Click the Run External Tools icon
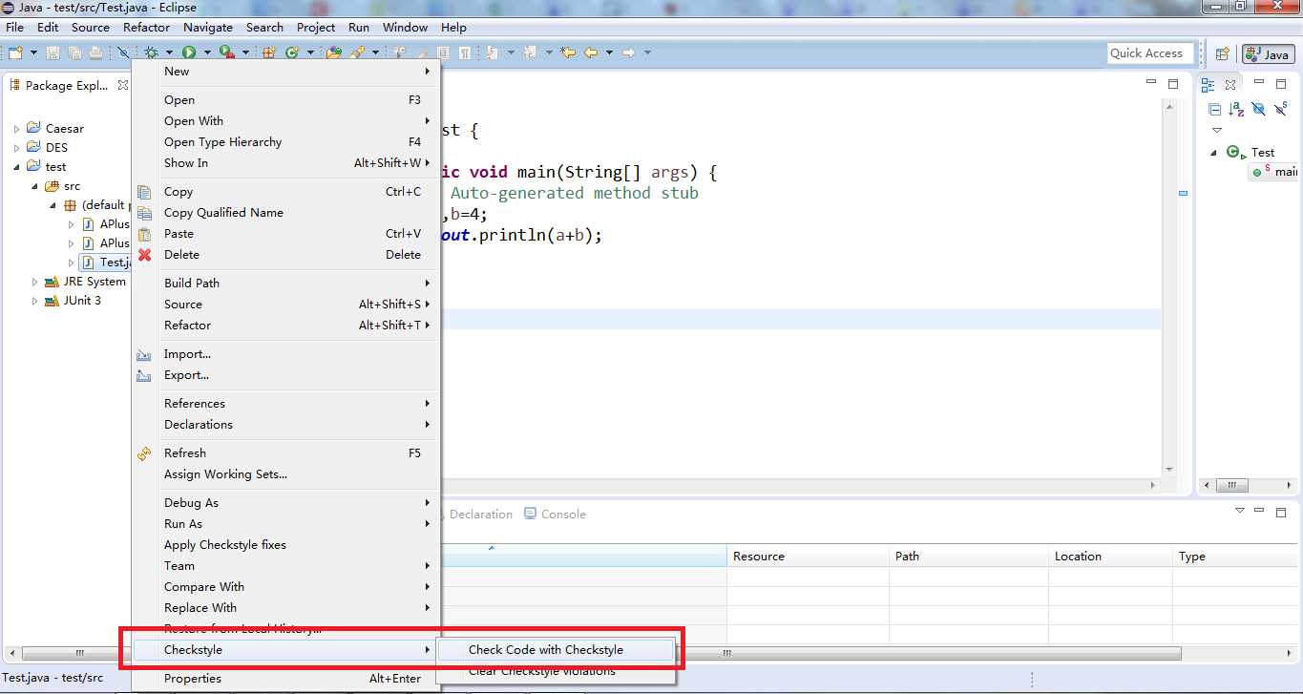The width and height of the screenshot is (1303, 694). 226,53
